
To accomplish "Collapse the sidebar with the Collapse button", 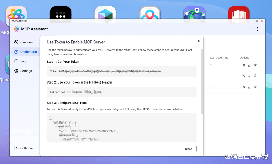I will 24,148.
